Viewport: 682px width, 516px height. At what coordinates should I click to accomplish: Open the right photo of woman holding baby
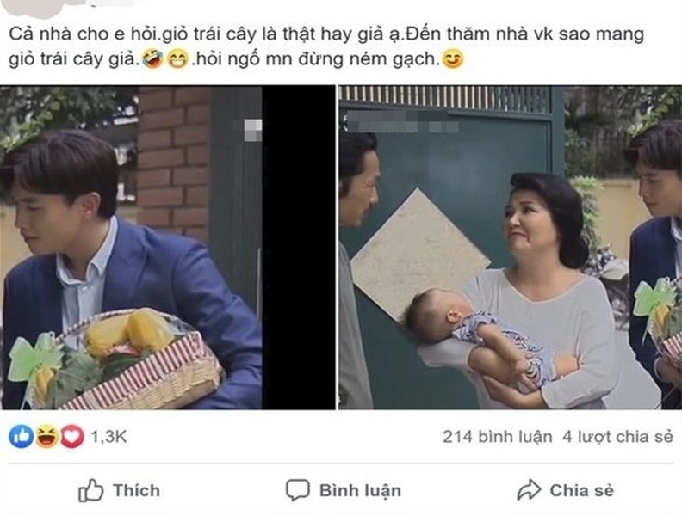tap(510, 248)
